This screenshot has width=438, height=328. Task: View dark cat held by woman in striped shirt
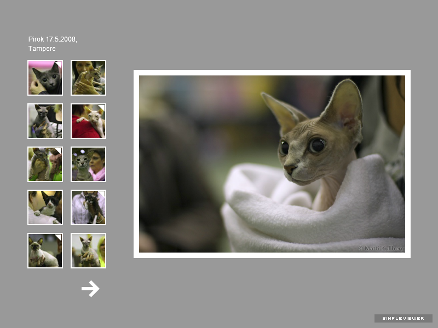pos(88,207)
